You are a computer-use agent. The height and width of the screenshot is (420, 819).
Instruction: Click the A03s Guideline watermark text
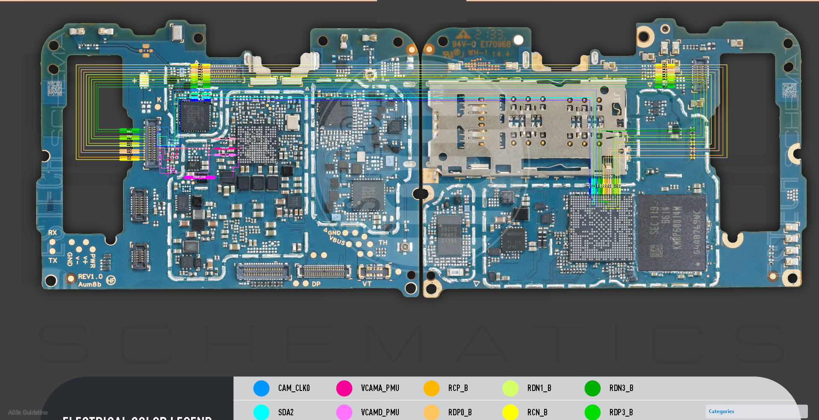click(x=28, y=412)
